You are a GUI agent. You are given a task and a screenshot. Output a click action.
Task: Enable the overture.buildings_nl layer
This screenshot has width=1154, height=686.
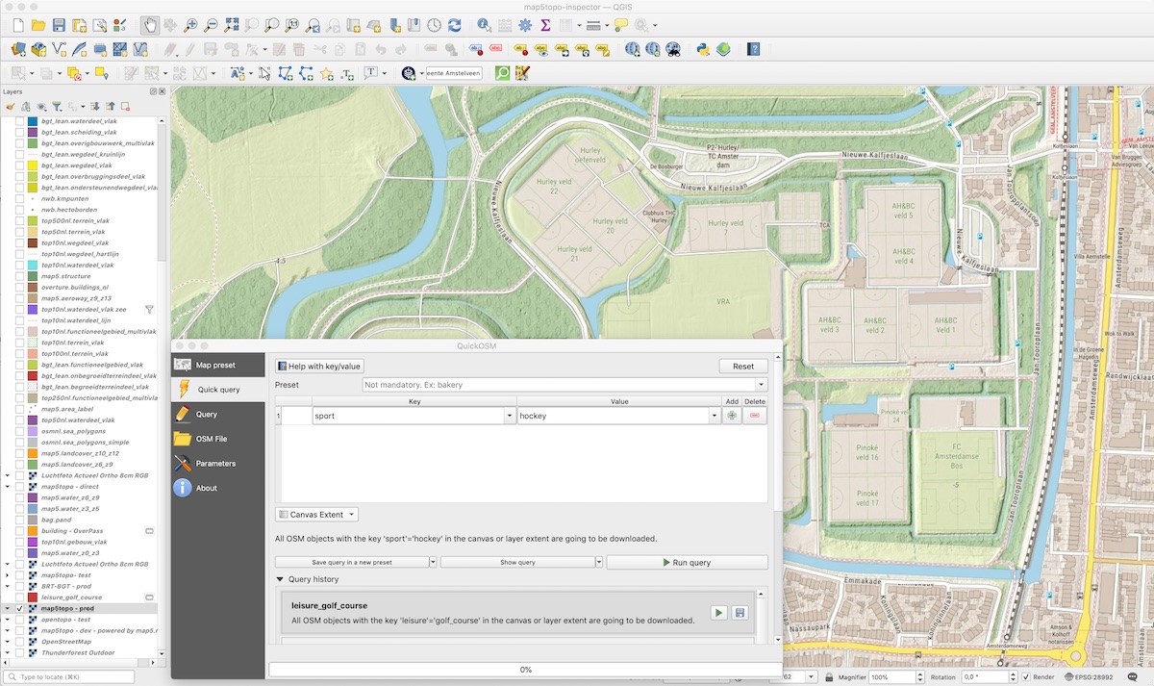pyautogui.click(x=20, y=287)
